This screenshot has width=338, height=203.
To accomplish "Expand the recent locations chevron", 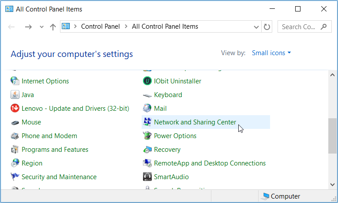I will pos(42,27).
